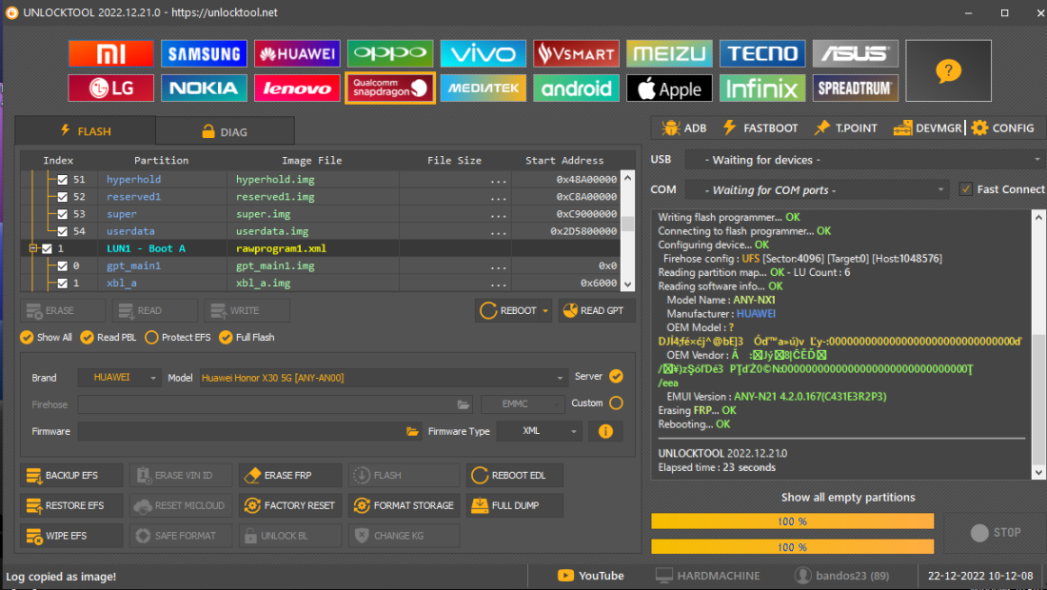1047x590 pixels.
Task: Click the BACKUP EFS button
Action: tap(71, 475)
